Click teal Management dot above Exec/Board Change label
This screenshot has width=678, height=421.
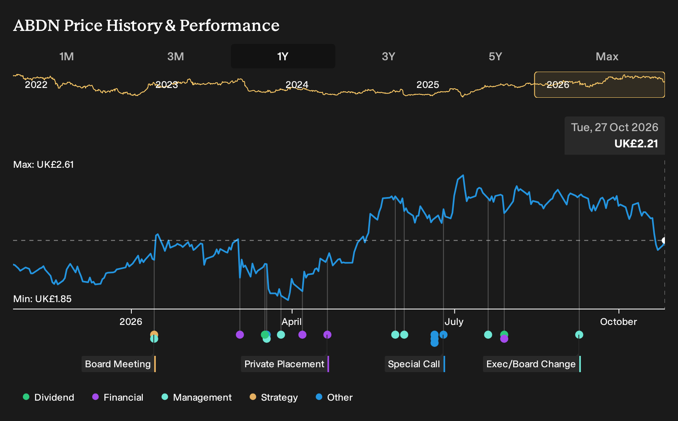[579, 335]
